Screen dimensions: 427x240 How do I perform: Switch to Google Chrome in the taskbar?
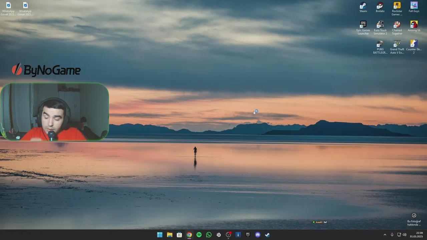[189, 235]
